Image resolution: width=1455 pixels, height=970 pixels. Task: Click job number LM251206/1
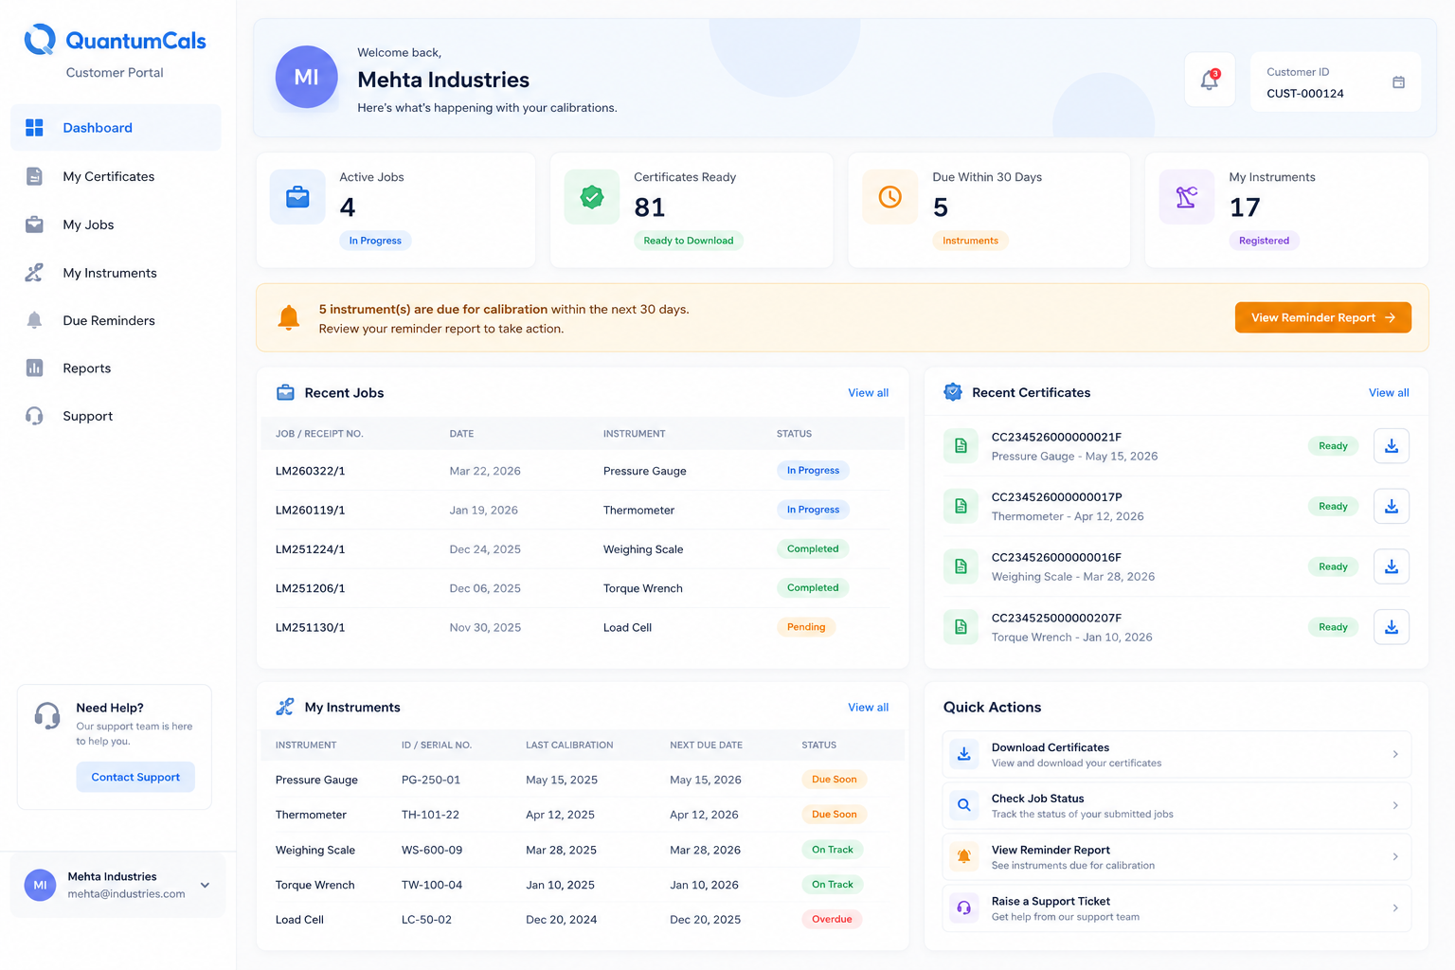(x=310, y=588)
